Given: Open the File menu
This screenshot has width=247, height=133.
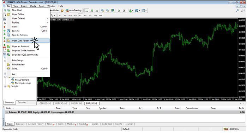Looking at the screenshot, I should tap(9, 6).
